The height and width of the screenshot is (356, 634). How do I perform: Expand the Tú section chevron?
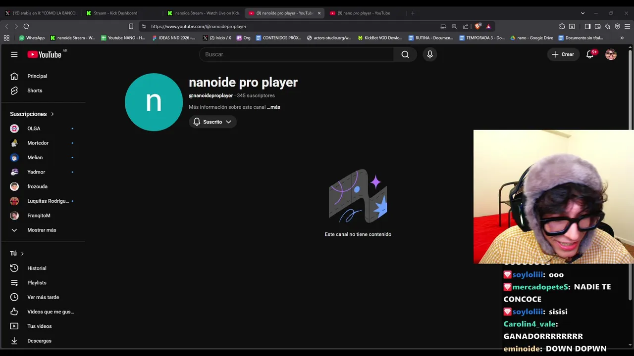tap(22, 254)
